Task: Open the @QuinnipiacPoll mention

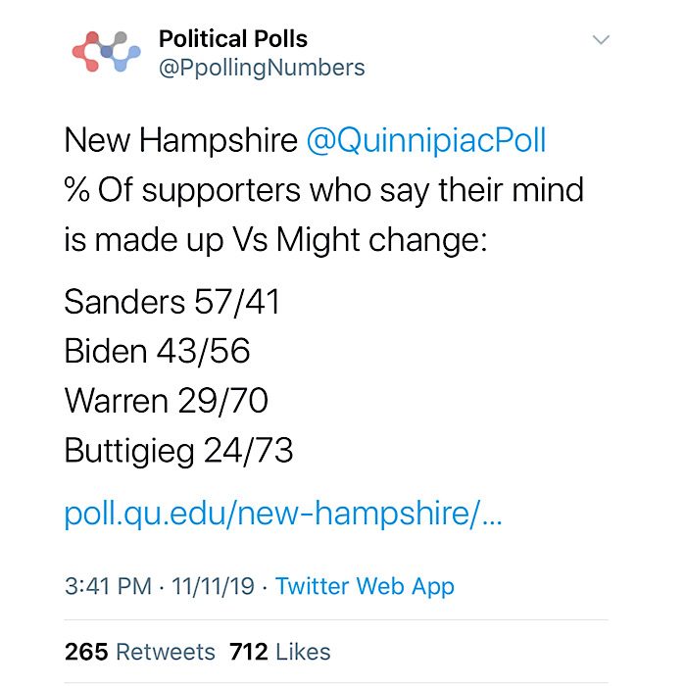Action: [x=426, y=140]
